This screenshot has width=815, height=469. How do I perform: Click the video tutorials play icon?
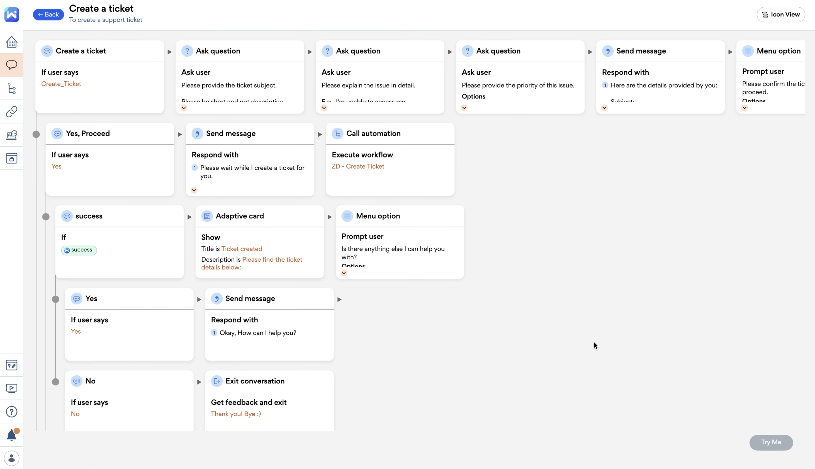(x=12, y=388)
